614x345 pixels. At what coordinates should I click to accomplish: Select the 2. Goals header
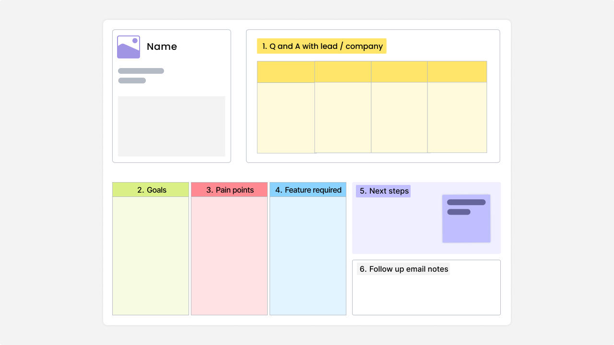point(151,190)
